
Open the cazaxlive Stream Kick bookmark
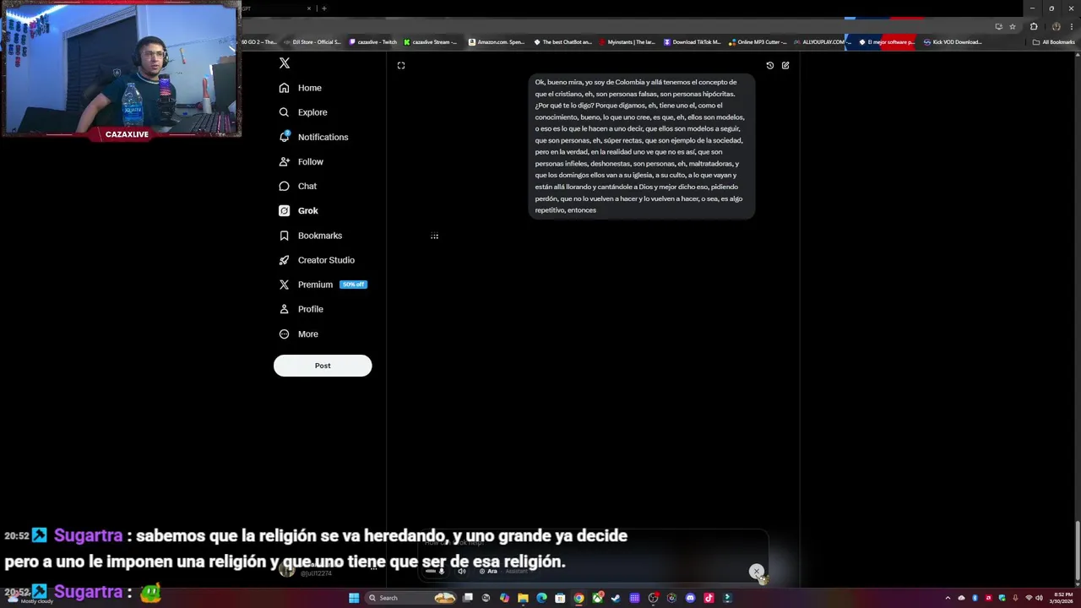431,42
